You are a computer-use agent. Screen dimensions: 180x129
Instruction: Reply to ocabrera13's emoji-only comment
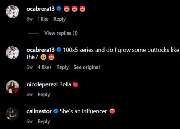59,19
